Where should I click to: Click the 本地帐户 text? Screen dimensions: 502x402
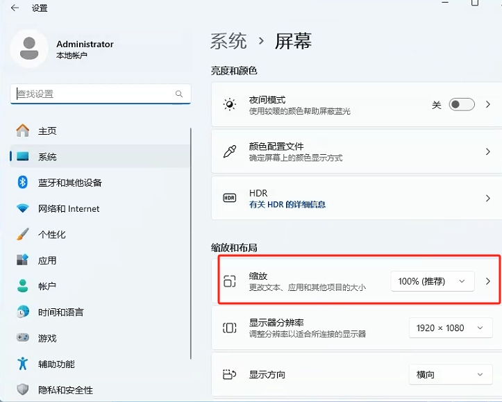(72, 56)
